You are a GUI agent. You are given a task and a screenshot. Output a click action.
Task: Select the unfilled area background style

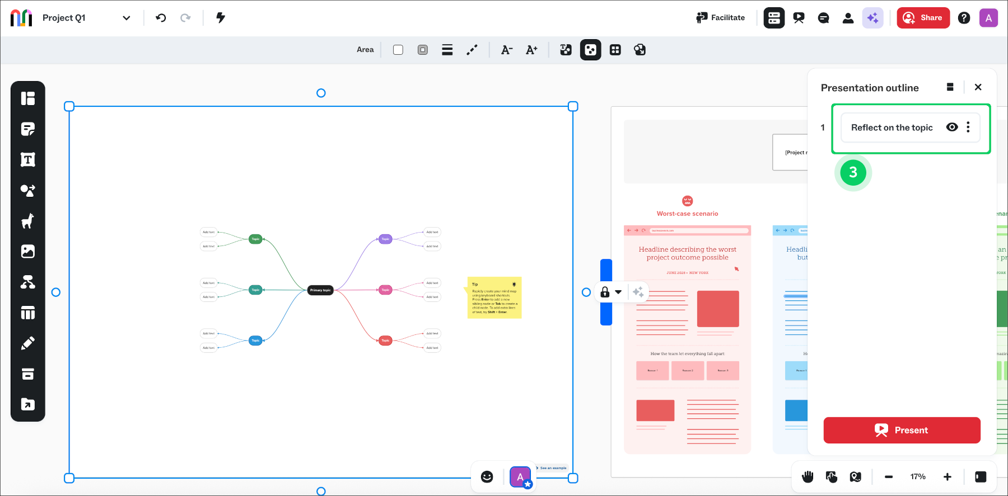(x=398, y=50)
